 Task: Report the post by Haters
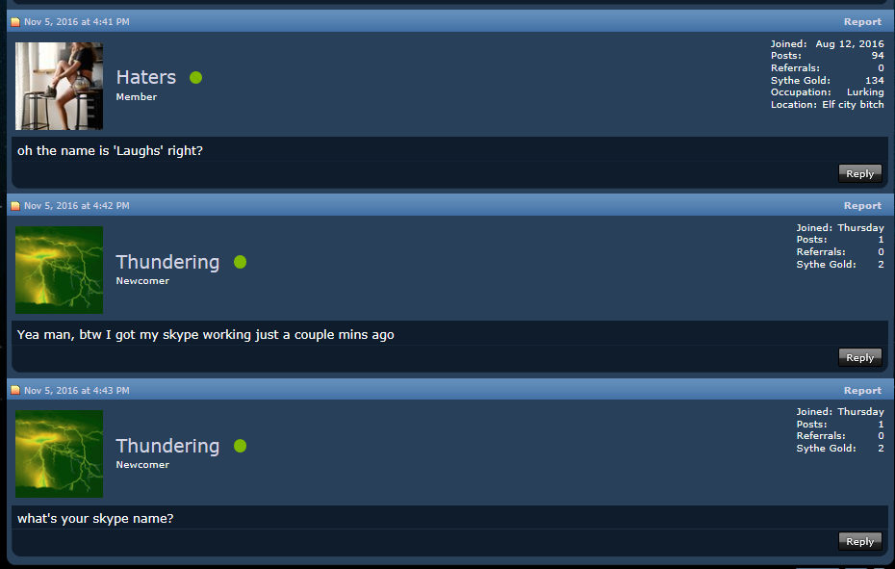coord(862,22)
